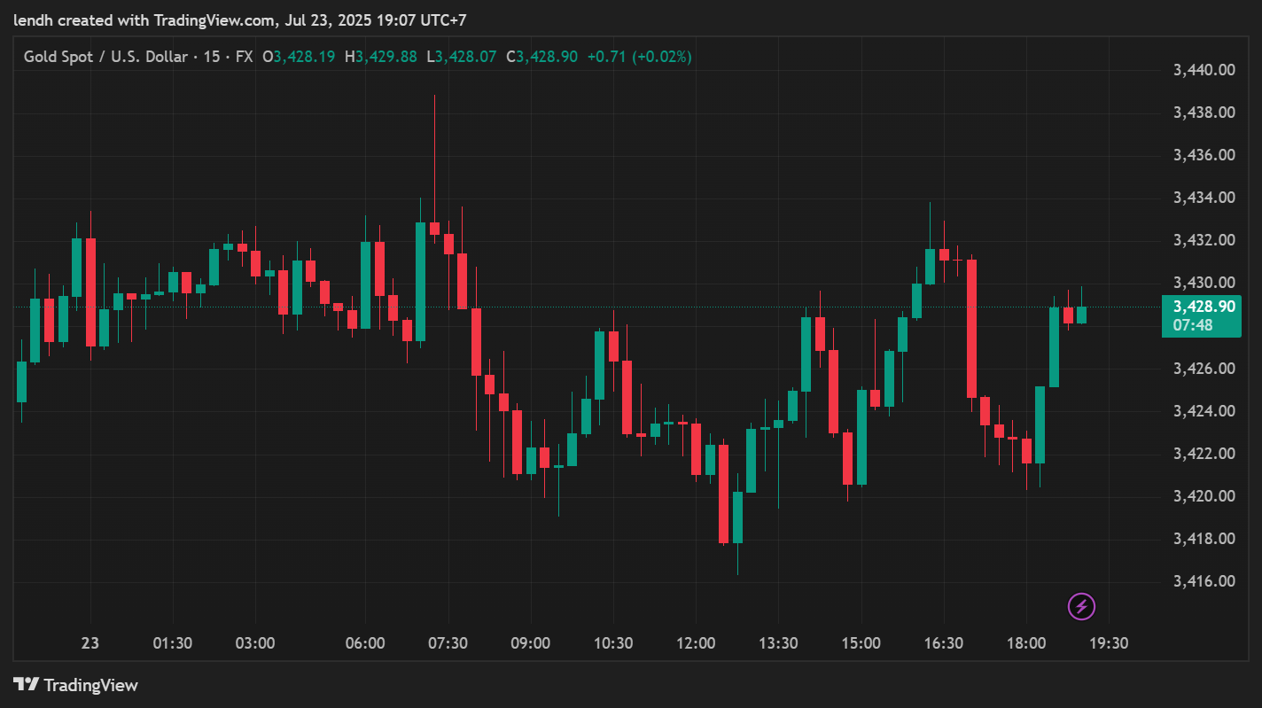Screen dimensions: 1262x708
Task: Click the 03:00 time axis label
Action: pos(255,643)
